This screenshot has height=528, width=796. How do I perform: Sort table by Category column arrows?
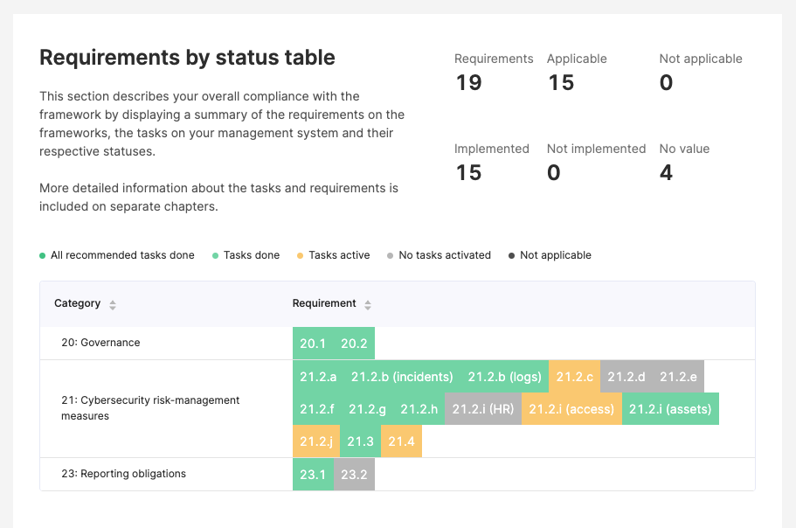coord(113,304)
